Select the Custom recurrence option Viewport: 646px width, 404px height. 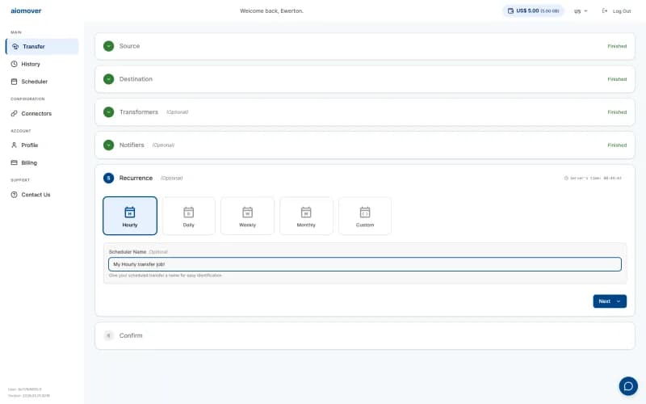coord(365,216)
